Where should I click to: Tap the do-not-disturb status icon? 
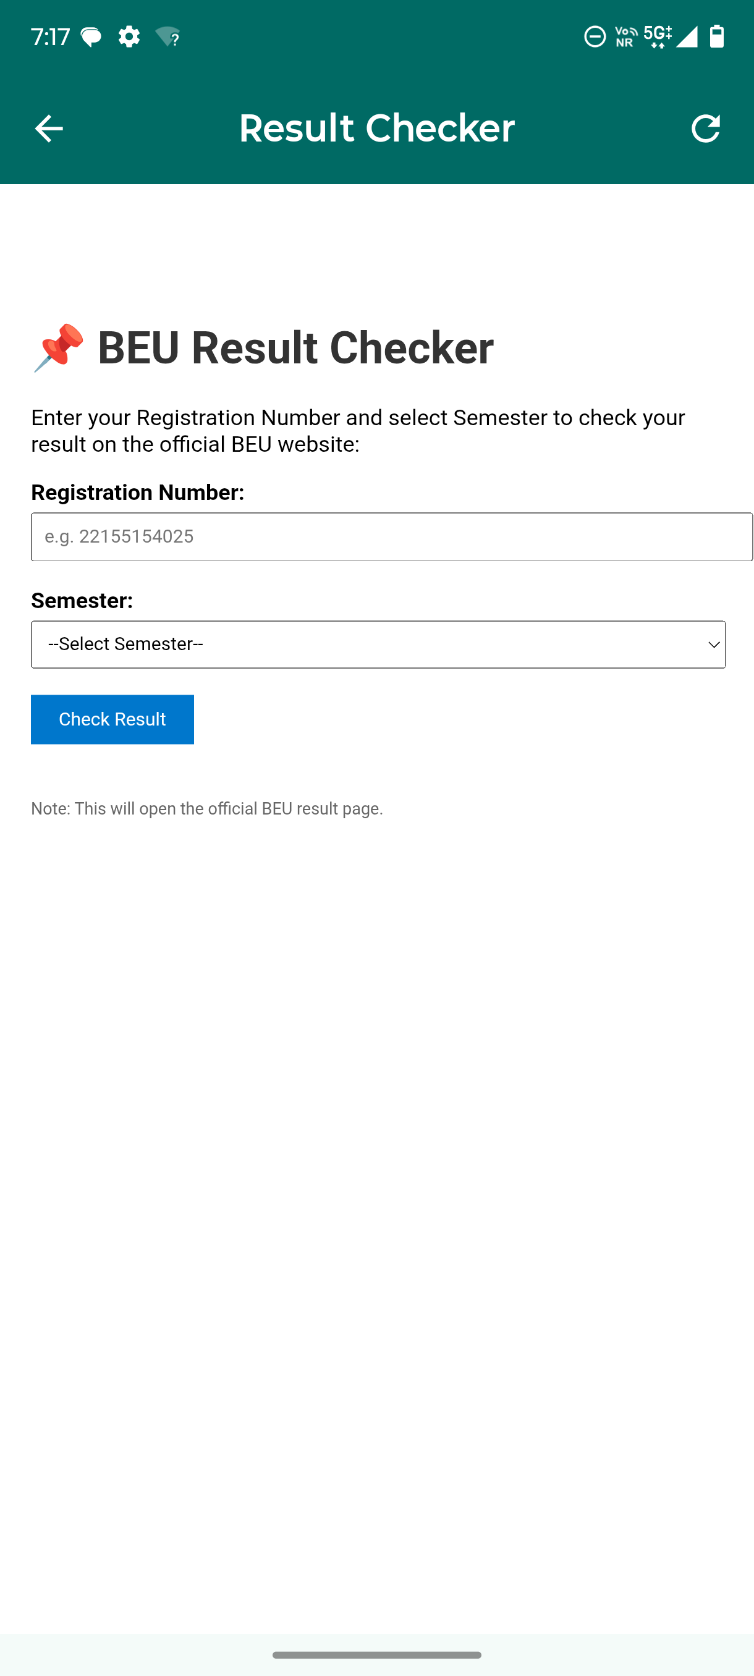tap(595, 36)
